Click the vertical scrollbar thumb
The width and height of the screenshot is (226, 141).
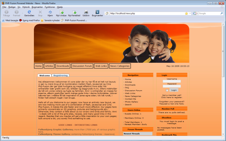pyautogui.click(x=223, y=52)
